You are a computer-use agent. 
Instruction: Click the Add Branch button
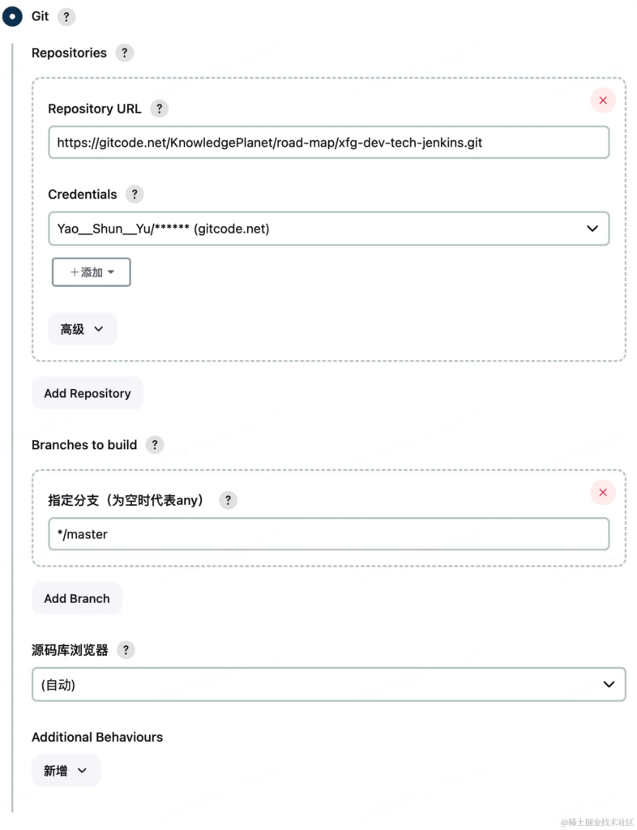(x=77, y=598)
